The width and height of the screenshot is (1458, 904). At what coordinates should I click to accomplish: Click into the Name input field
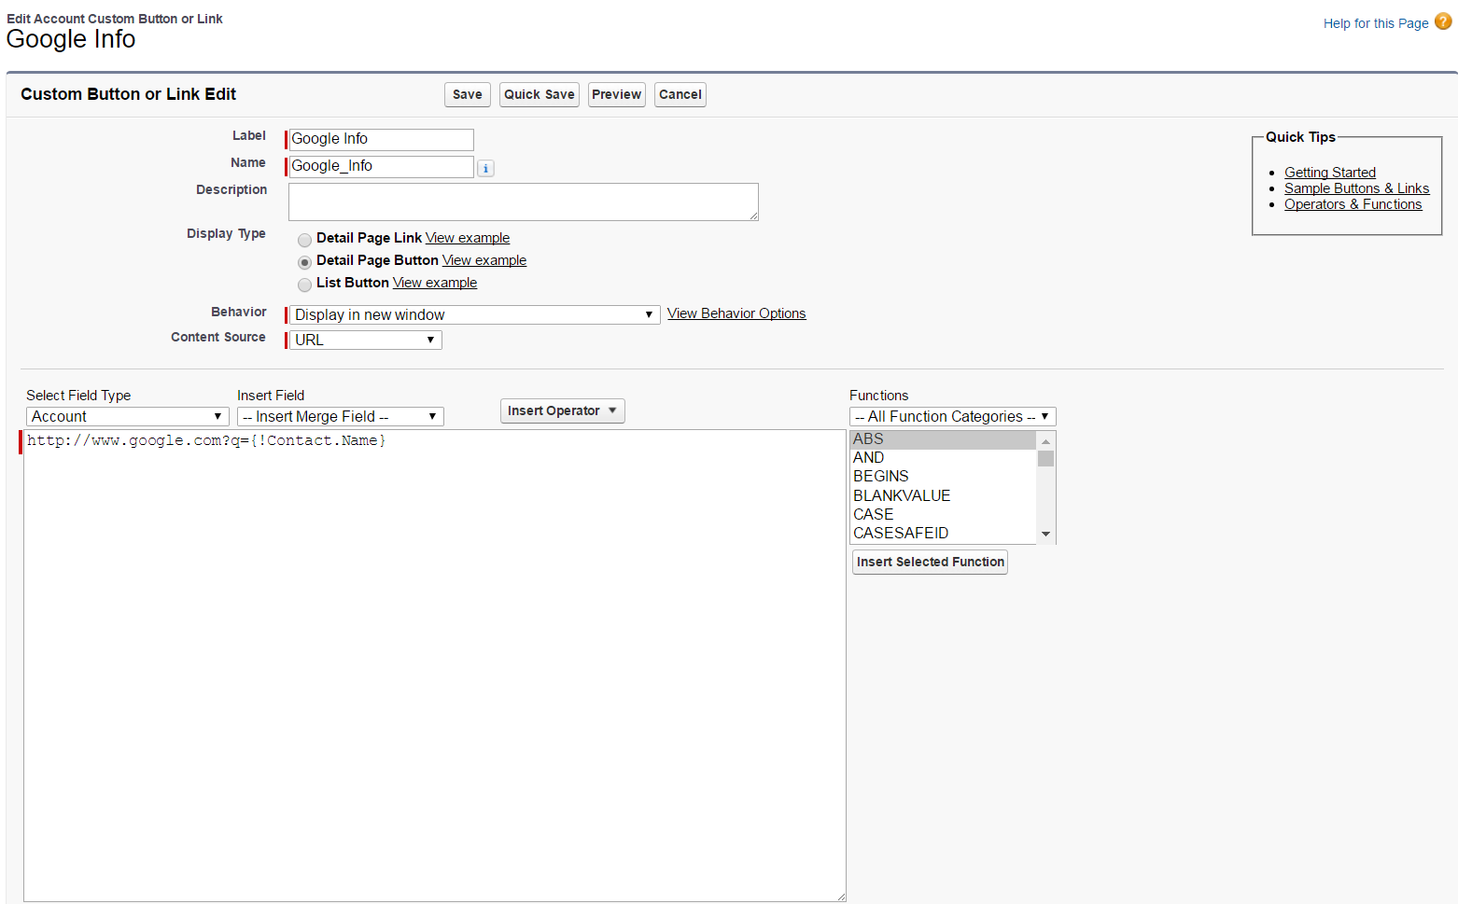[382, 166]
